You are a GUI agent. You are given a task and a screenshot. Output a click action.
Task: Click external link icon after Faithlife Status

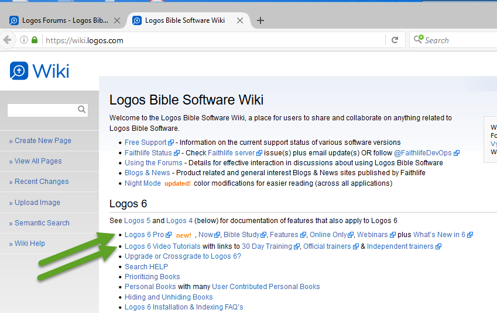click(177, 153)
